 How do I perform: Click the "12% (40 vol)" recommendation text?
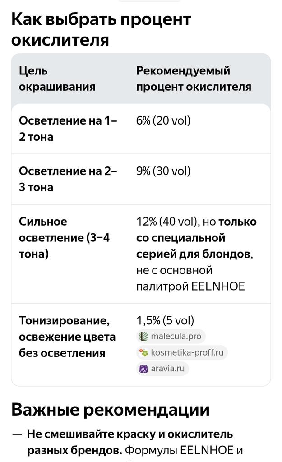[x=166, y=222]
